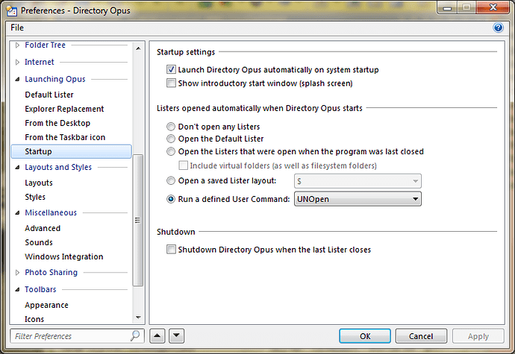Go to the next preferences page with the down arrow
515x354 pixels.
(x=176, y=335)
